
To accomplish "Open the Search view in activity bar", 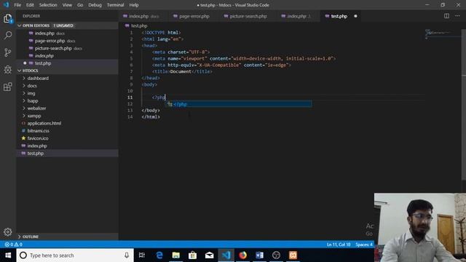I will pos(8,36).
